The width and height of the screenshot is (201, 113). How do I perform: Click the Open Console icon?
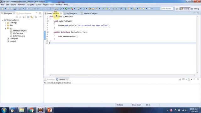(x=189, y=79)
